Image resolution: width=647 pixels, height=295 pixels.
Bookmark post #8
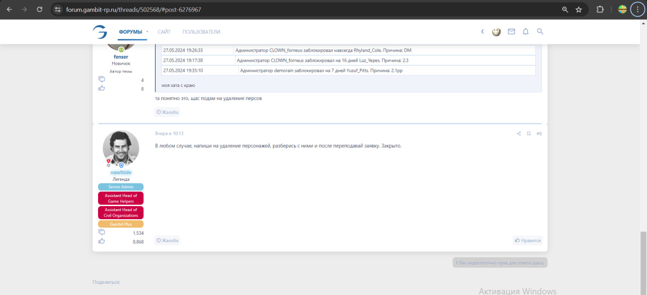point(529,134)
